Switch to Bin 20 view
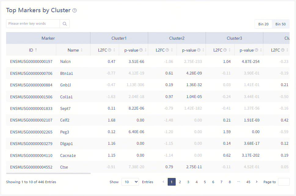This screenshot has width=296, height=196. tap(263, 24)
